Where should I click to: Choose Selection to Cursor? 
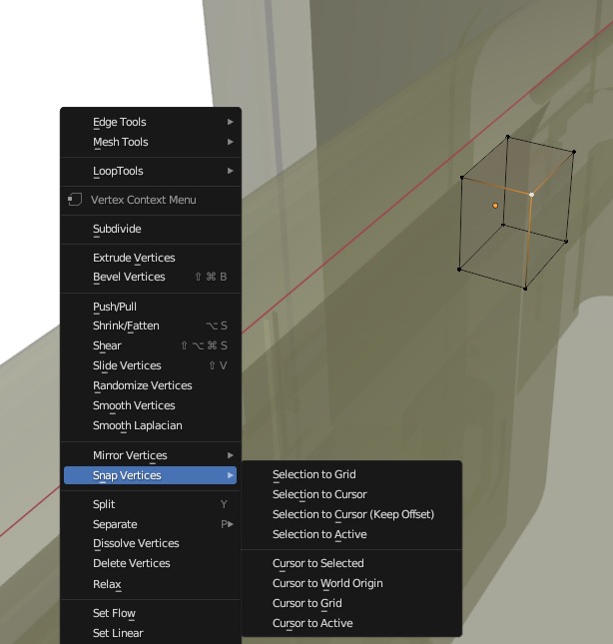click(x=351, y=494)
